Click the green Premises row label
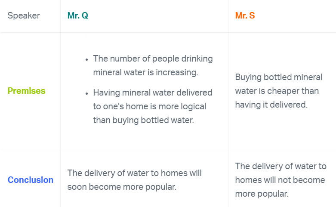Image resolution: width=336 pixels, height=207 pixels. (x=26, y=91)
